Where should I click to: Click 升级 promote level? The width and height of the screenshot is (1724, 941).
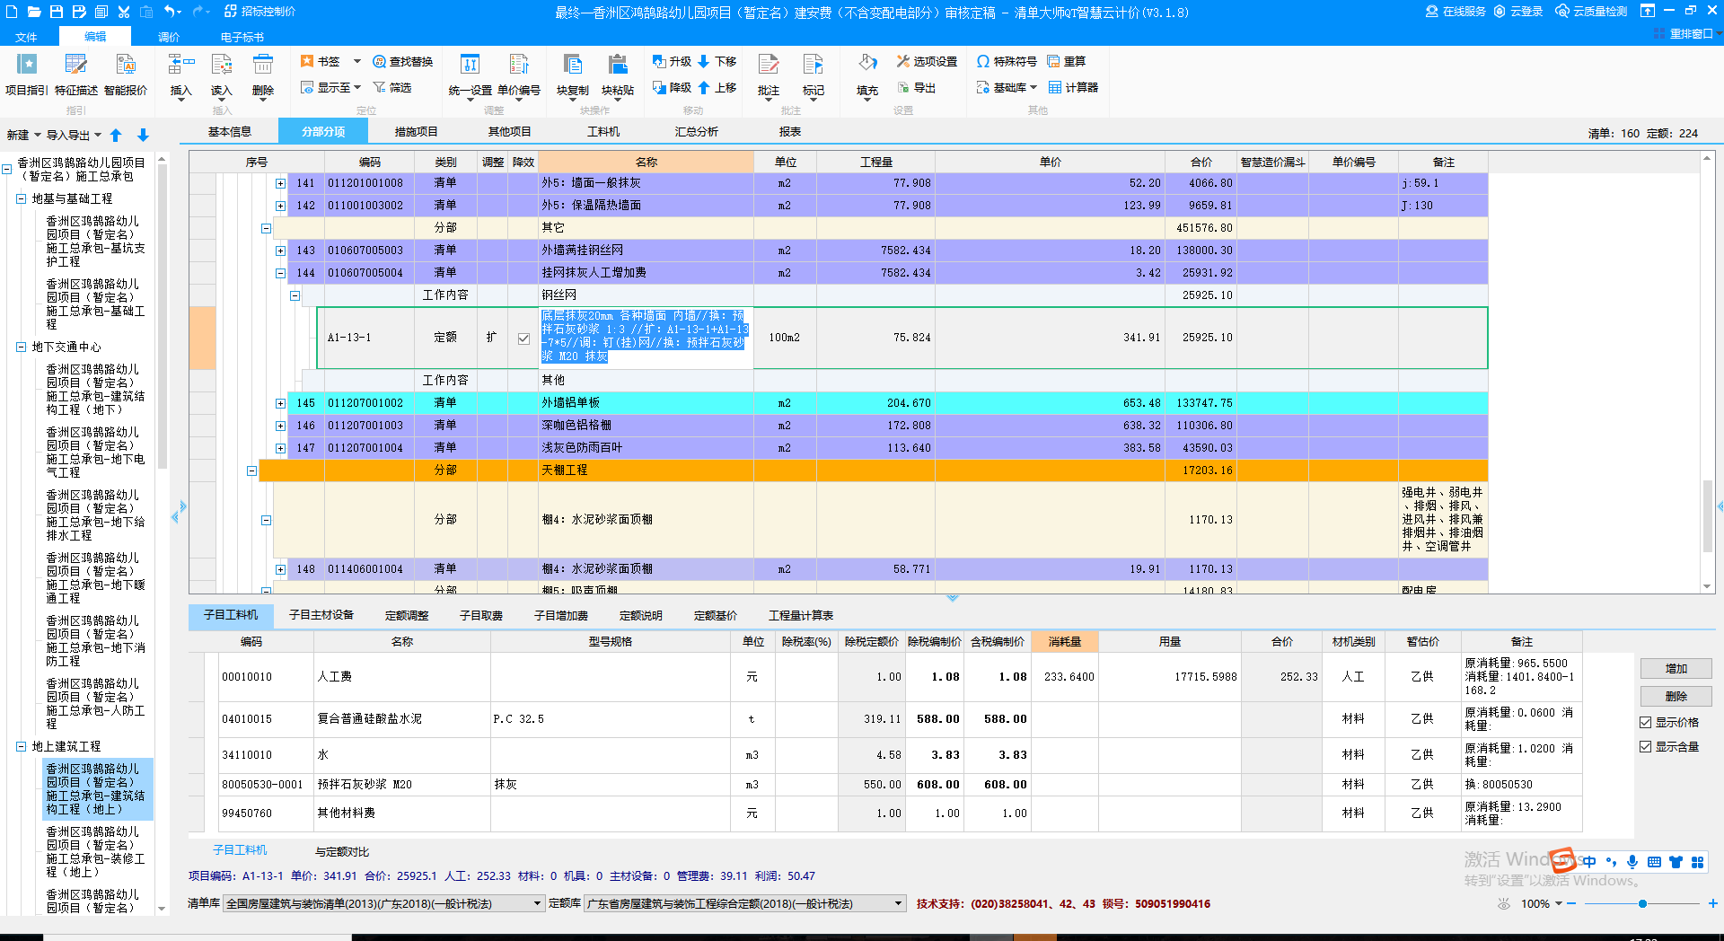[x=672, y=61]
